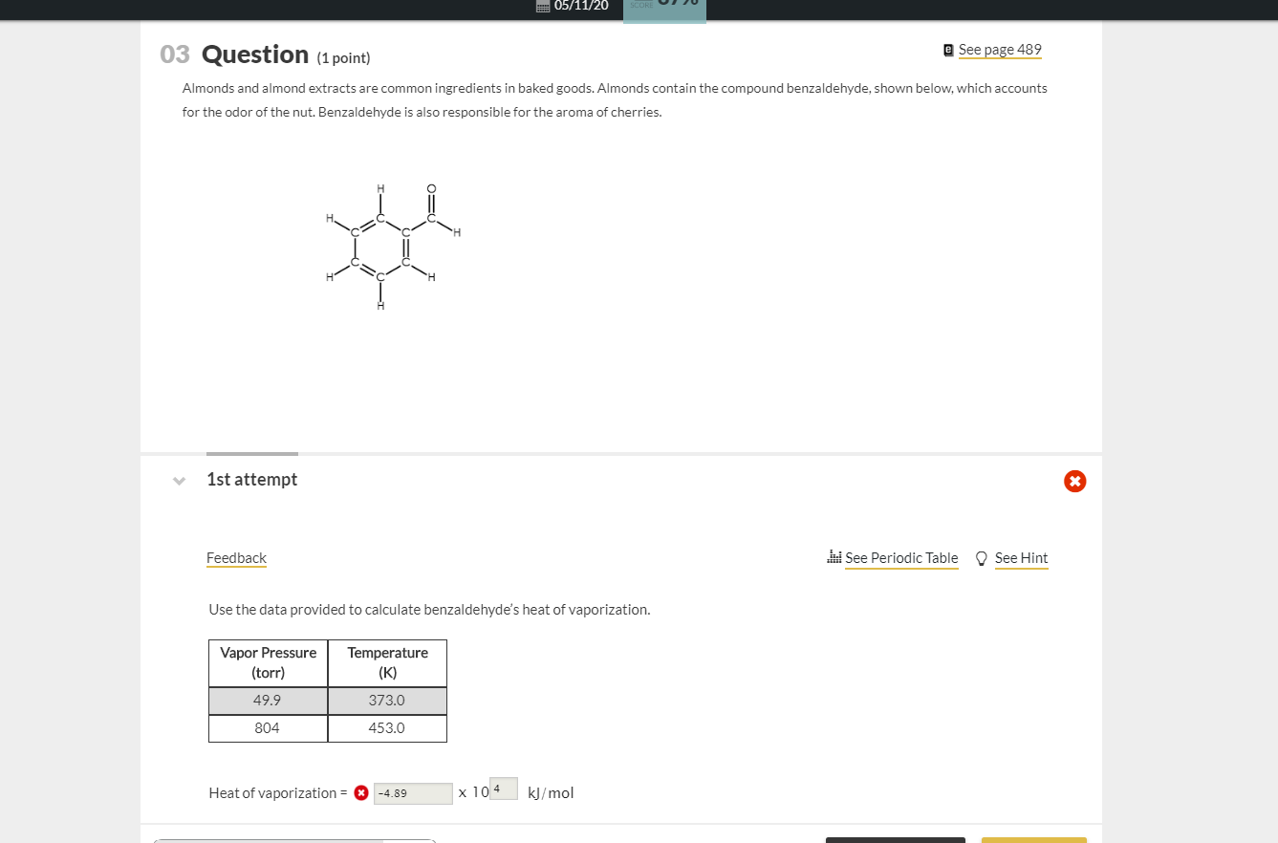This screenshot has height=843, width=1278.
Task: Click the benzaldehyde structure diagram
Action: 393,247
